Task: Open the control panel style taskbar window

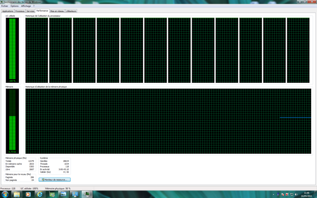Action: coord(75,194)
